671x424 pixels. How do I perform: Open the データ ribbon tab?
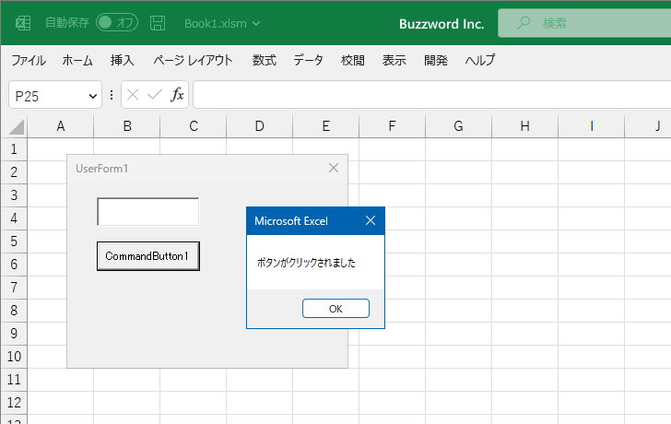[308, 60]
